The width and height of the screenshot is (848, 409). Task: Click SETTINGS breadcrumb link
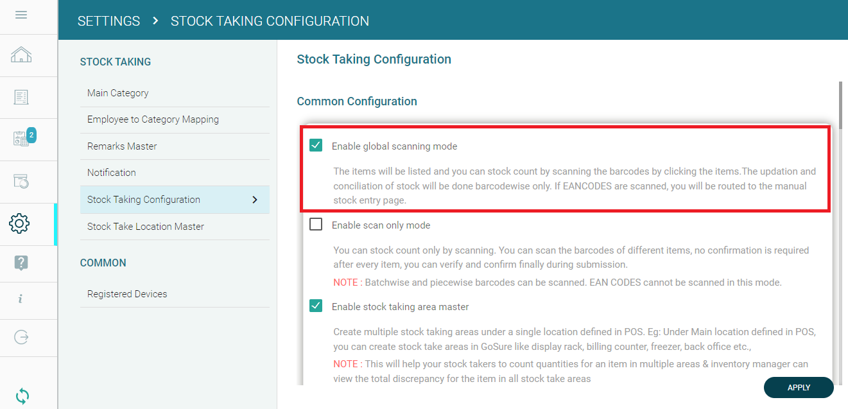click(x=108, y=21)
